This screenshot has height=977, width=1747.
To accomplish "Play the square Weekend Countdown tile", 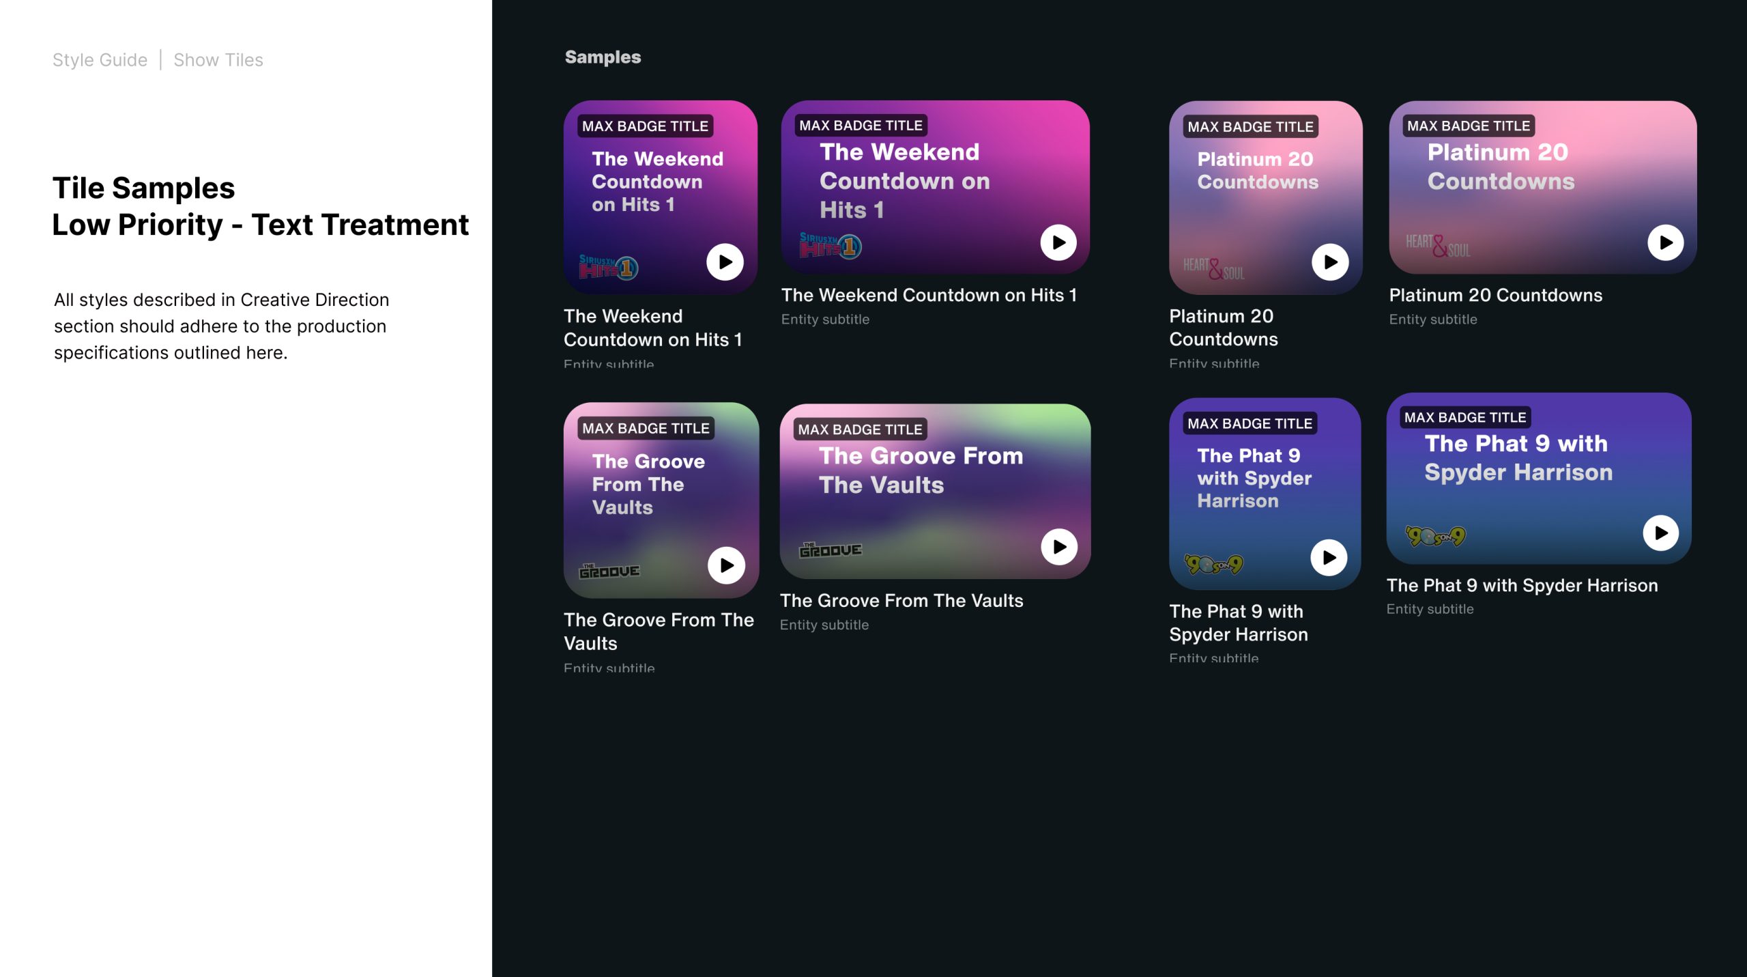I will click(x=725, y=262).
